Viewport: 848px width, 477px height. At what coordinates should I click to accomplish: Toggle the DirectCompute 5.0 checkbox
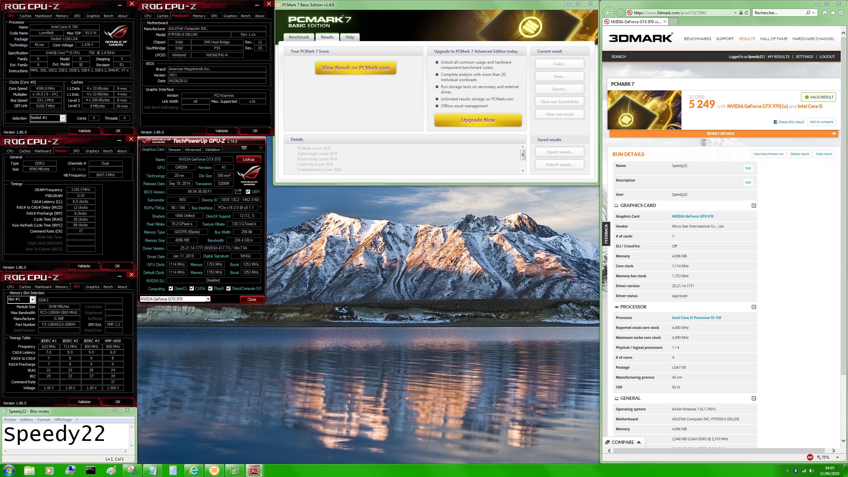coord(228,289)
